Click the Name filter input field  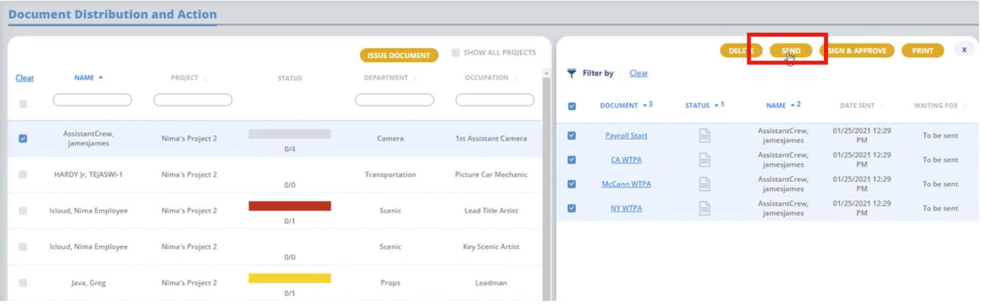coord(92,100)
